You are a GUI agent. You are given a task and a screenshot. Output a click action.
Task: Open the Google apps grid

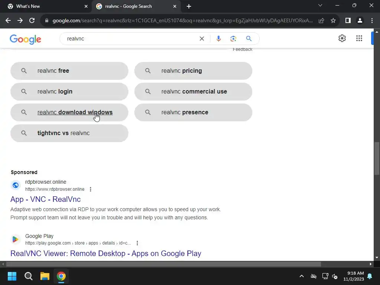click(359, 38)
